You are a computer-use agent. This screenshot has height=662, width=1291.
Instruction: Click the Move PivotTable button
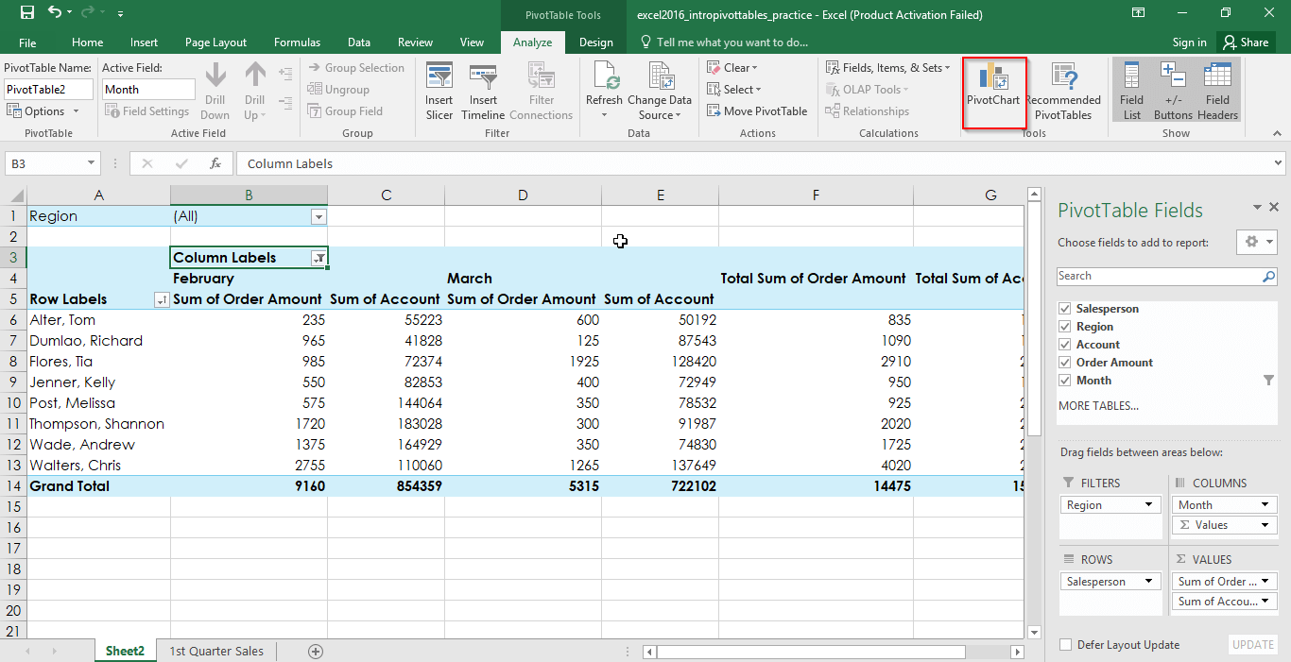click(x=757, y=111)
